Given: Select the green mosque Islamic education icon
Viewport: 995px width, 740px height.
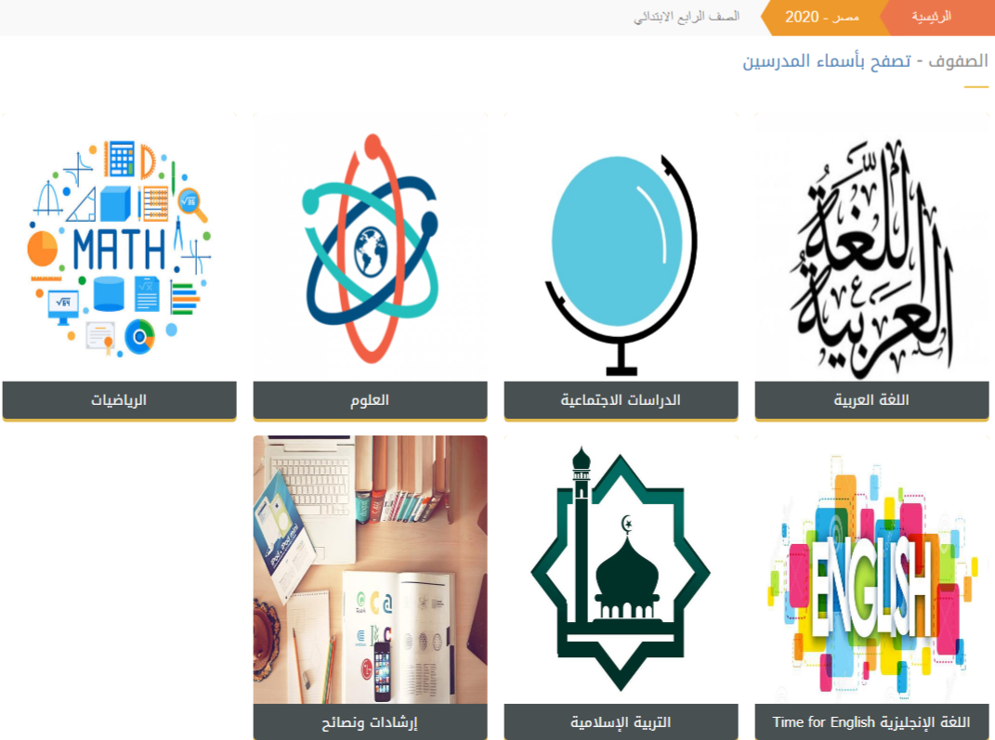Looking at the screenshot, I should [x=621, y=569].
